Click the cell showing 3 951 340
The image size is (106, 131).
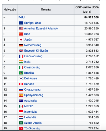(x=87, y=45)
